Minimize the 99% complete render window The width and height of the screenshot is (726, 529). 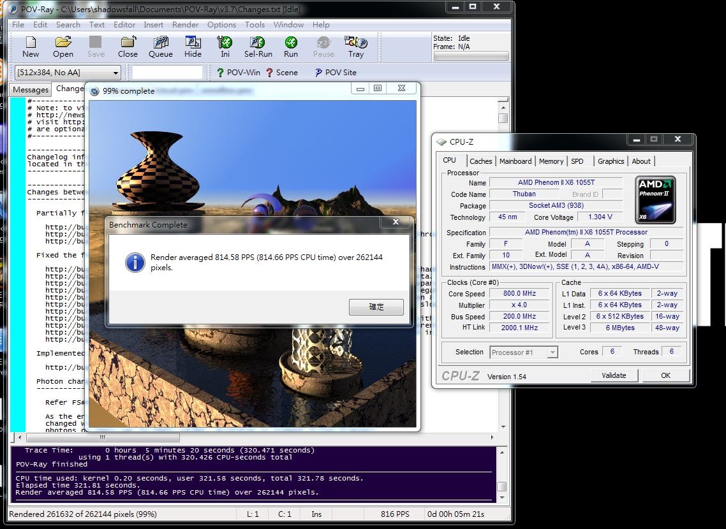tap(360, 89)
